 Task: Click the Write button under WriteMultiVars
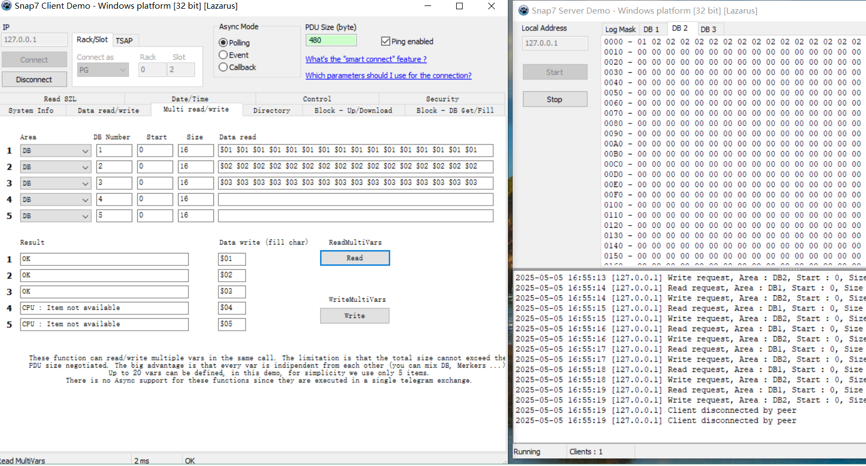pos(355,316)
